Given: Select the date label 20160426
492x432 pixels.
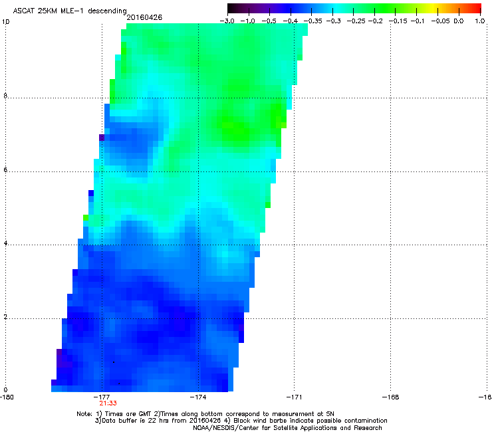Looking at the screenshot, I should (144, 17).
